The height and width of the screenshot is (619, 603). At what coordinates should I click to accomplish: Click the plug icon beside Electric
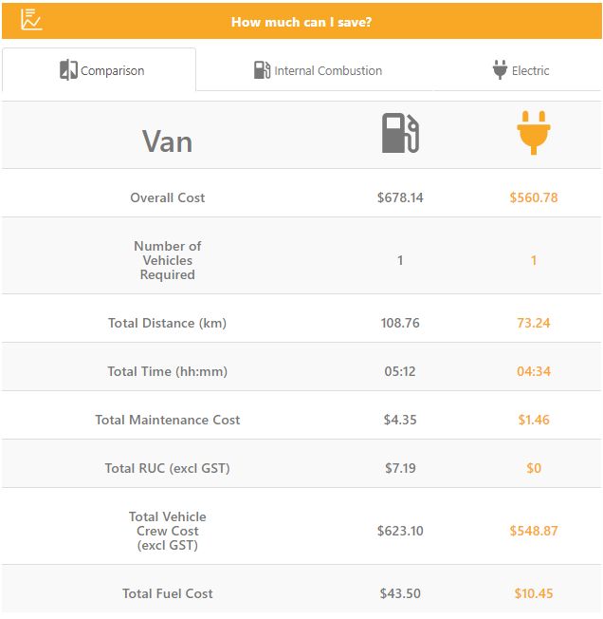click(x=500, y=69)
